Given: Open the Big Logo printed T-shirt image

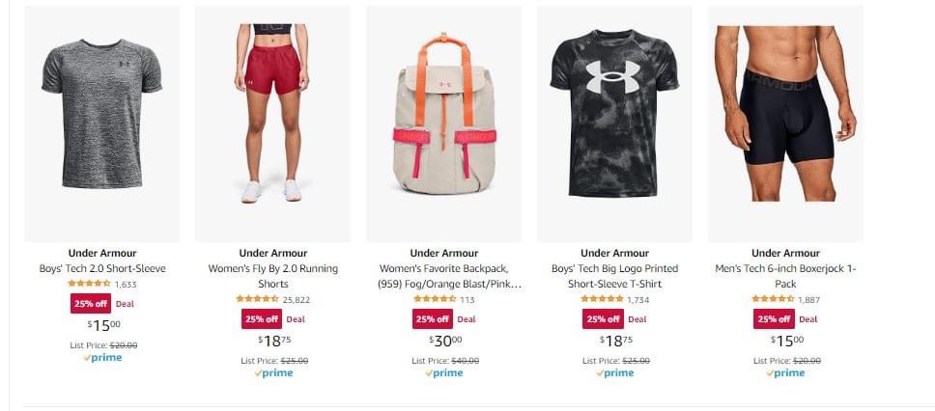Looking at the screenshot, I should tap(614, 123).
